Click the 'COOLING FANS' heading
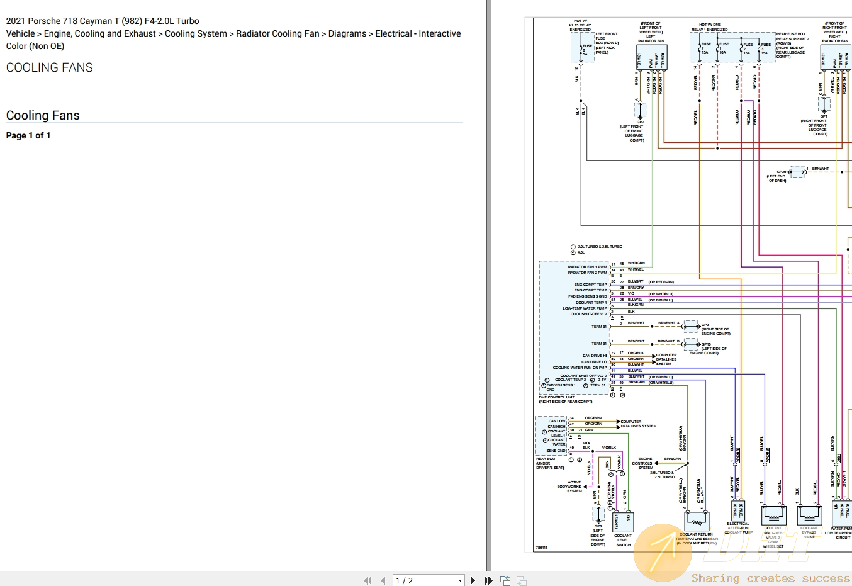Screen dimensions: 852x586 50,67
